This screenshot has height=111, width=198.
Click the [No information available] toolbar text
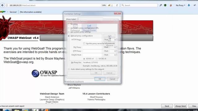point(31,12)
